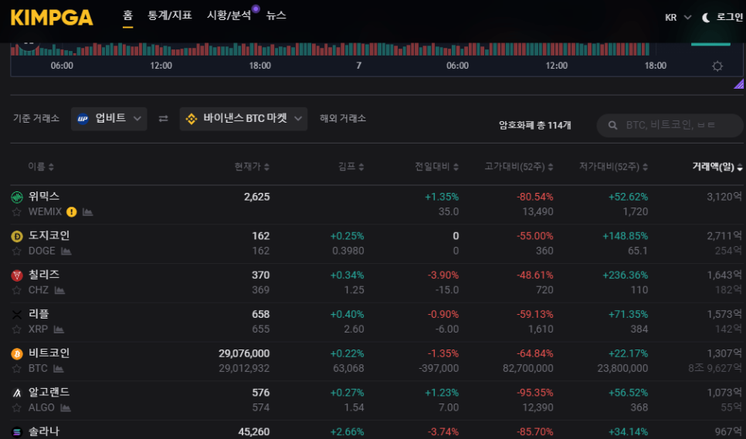Open the BTC chart icon
The height and width of the screenshot is (439, 746).
coord(58,369)
